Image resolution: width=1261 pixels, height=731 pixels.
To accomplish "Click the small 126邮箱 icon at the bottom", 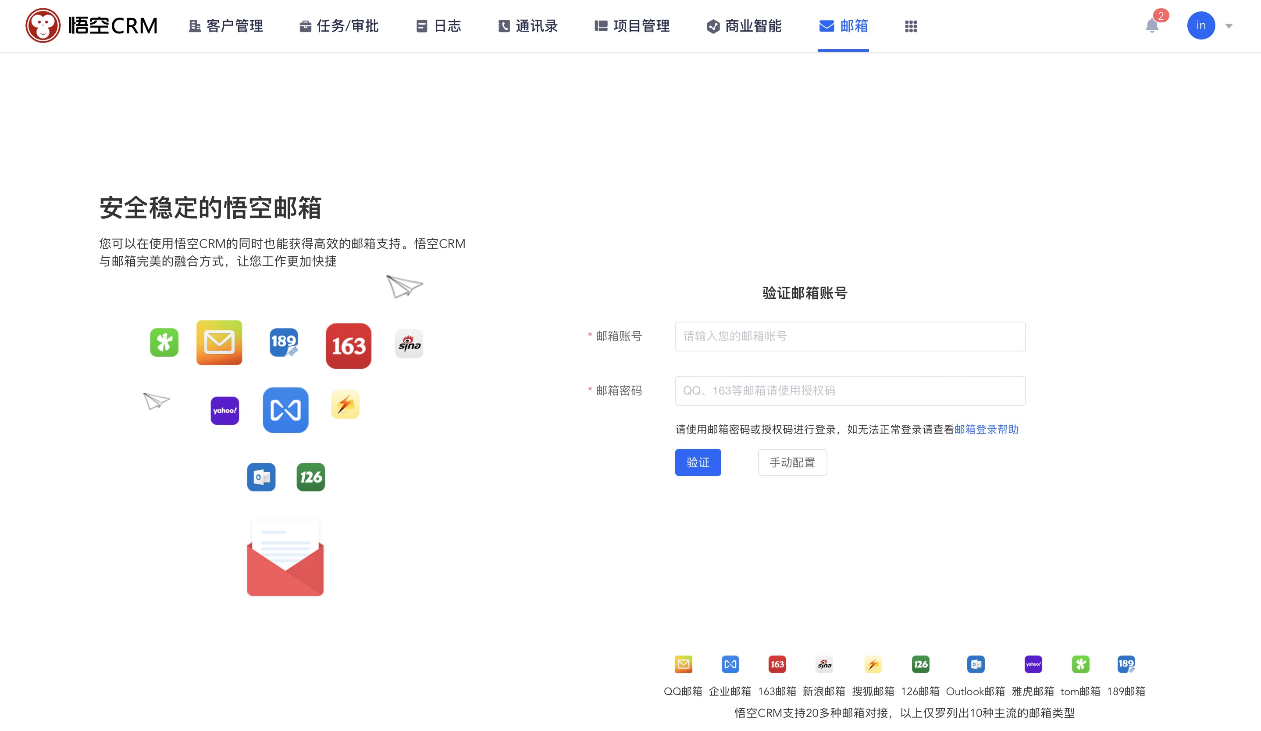I will point(920,664).
